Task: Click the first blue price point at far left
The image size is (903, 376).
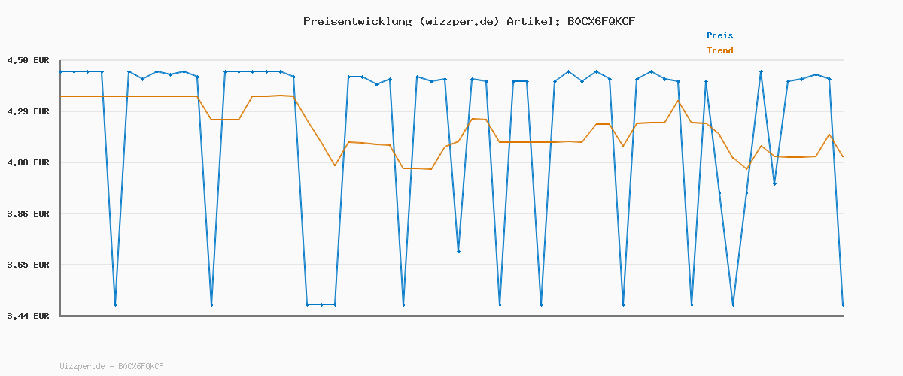Action: 60,71
